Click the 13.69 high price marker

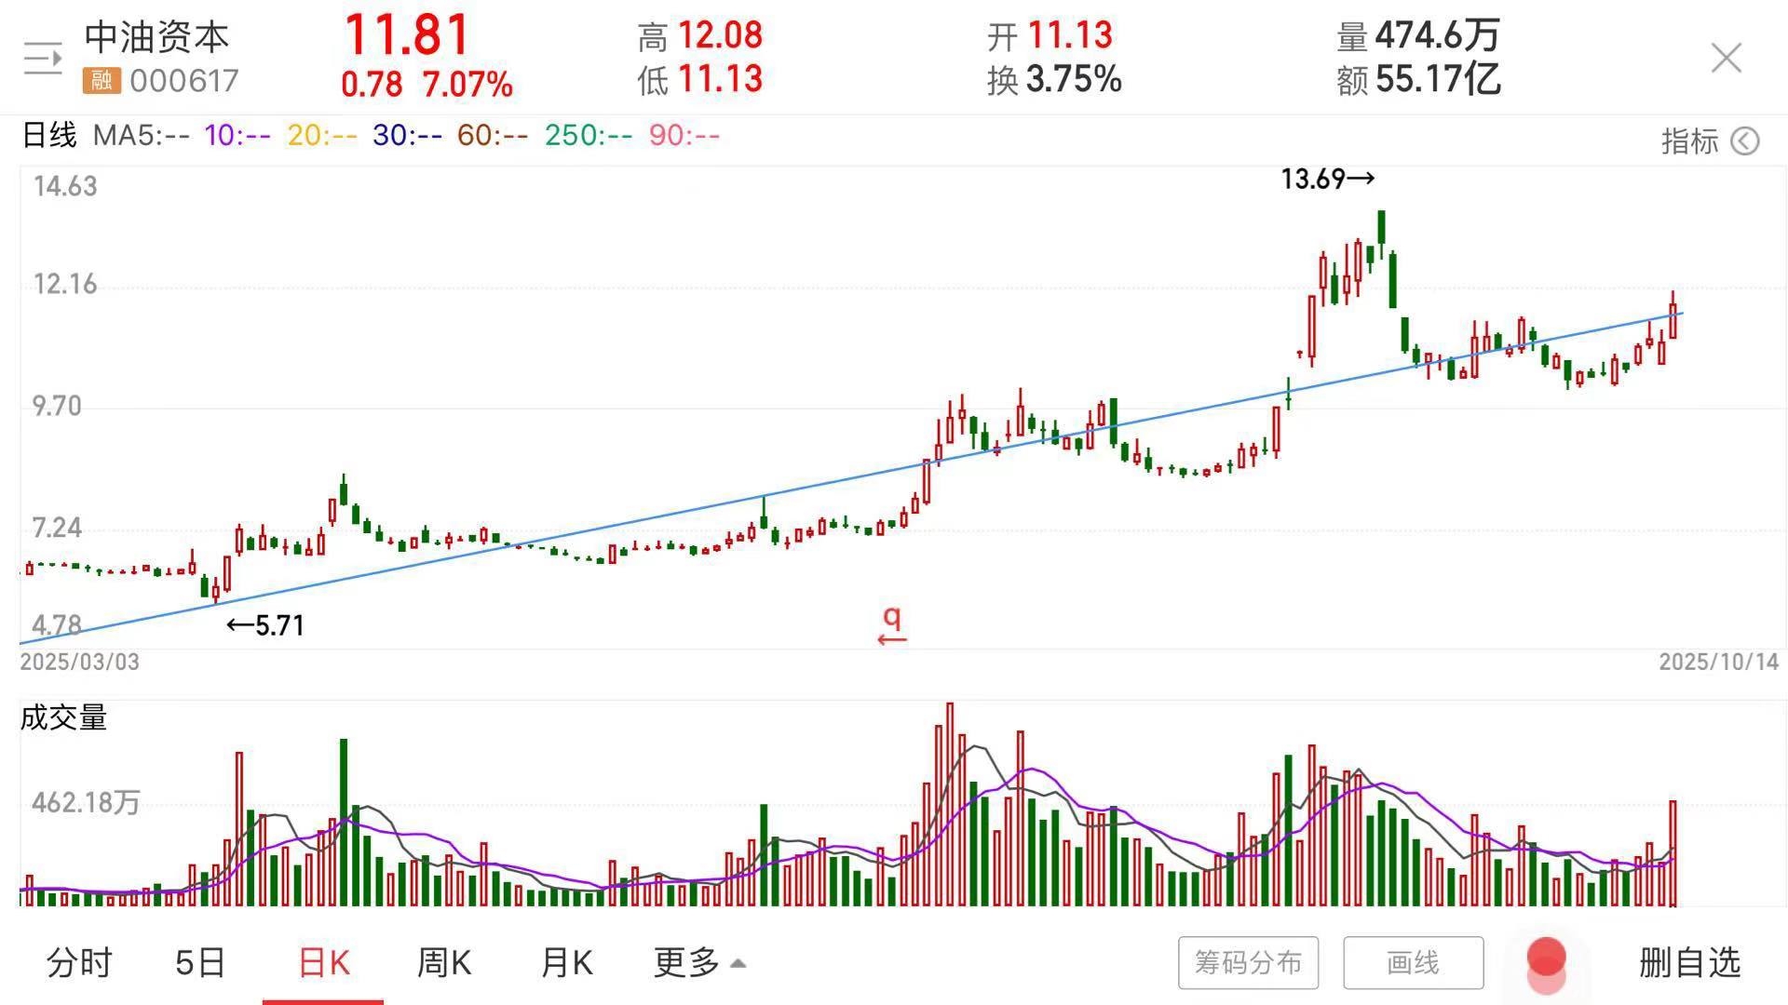point(1326,179)
